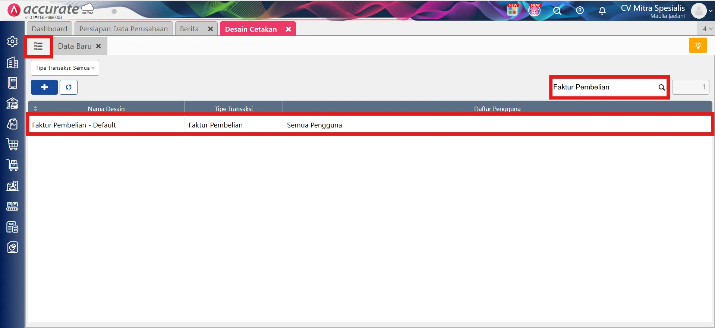The width and height of the screenshot is (715, 328).
Task: Open the Reports chart icon in sidebar
Action: [x=12, y=247]
